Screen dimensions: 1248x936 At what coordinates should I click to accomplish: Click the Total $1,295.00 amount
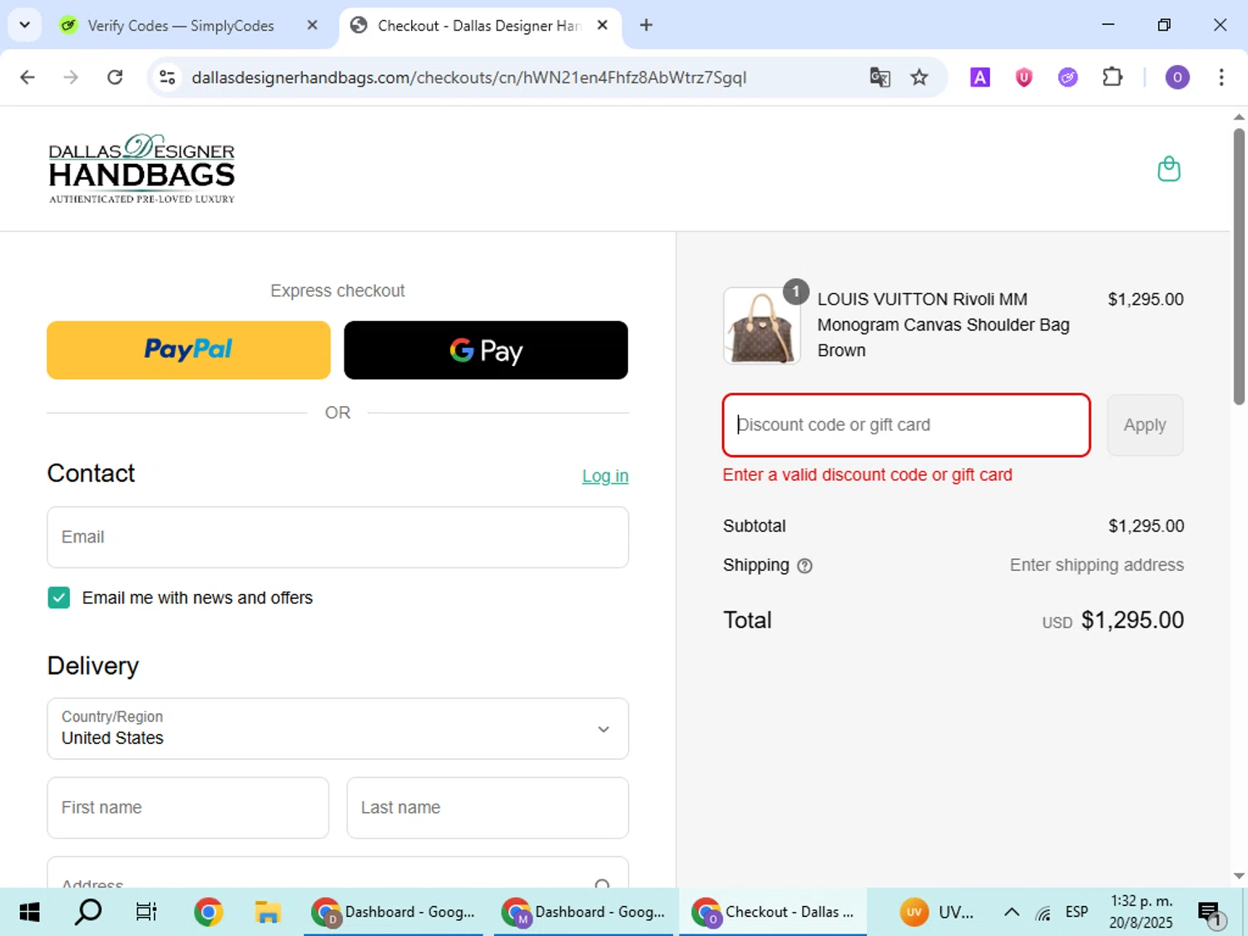tap(1132, 621)
